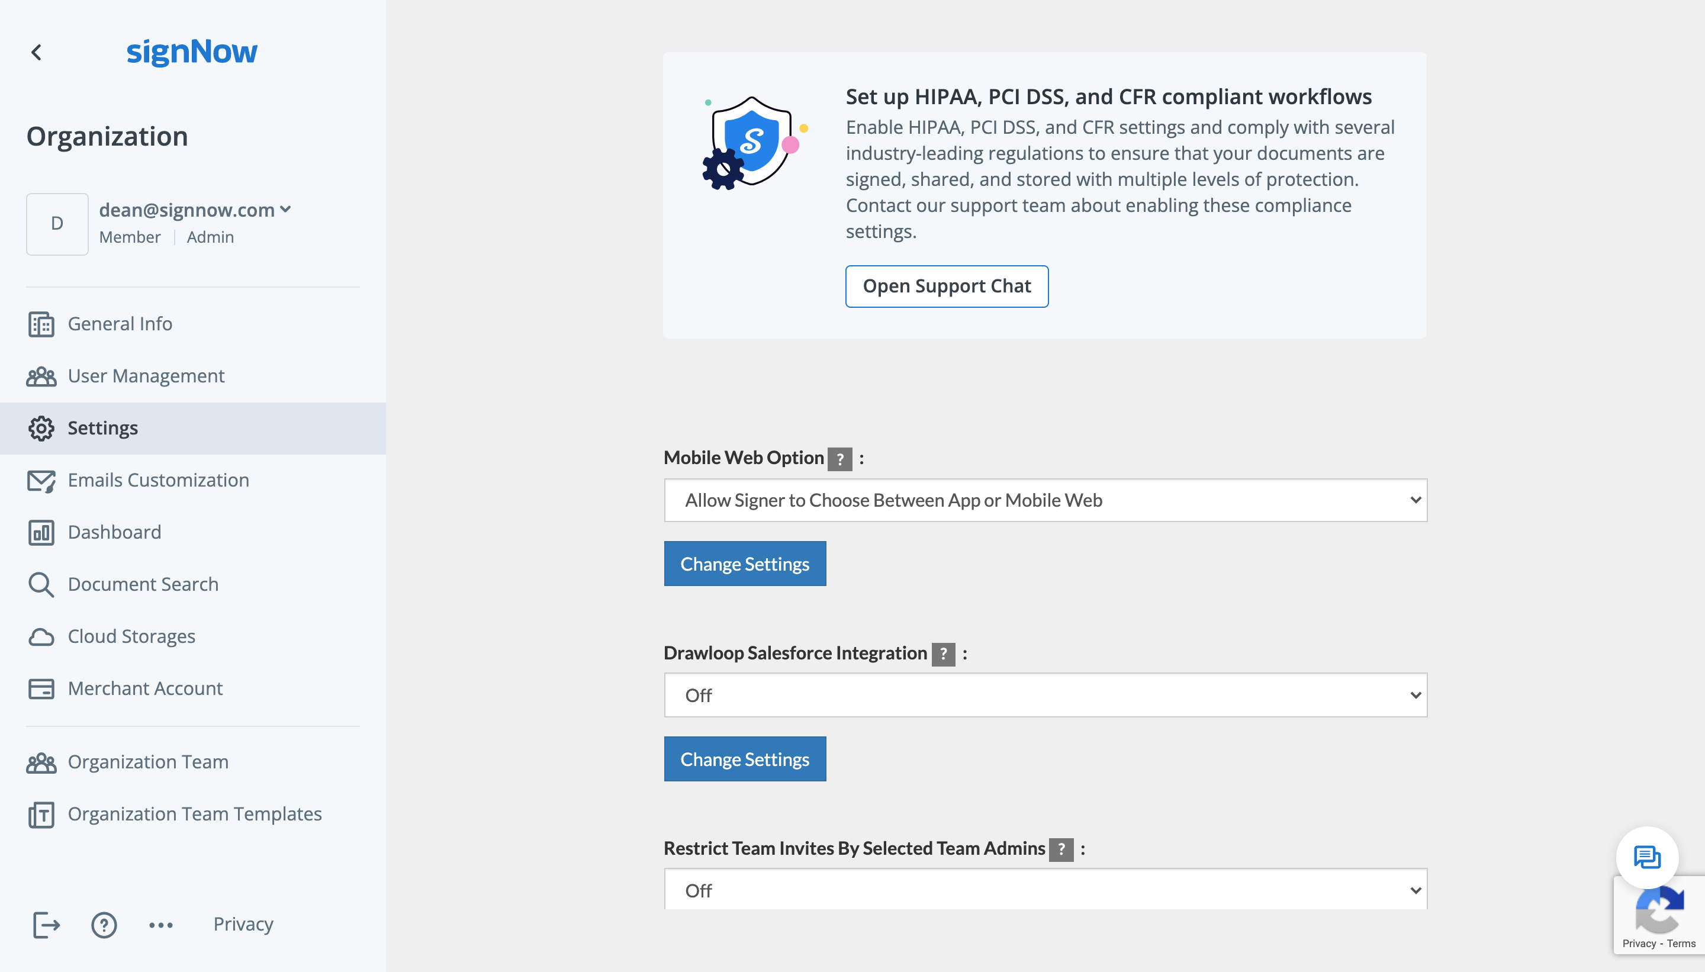1705x972 pixels.
Task: Click the Open Support Chat button
Action: click(x=946, y=287)
